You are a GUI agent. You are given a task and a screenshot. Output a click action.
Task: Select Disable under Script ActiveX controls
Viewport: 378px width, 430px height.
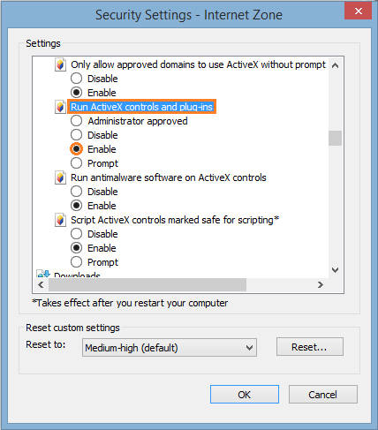(x=77, y=234)
